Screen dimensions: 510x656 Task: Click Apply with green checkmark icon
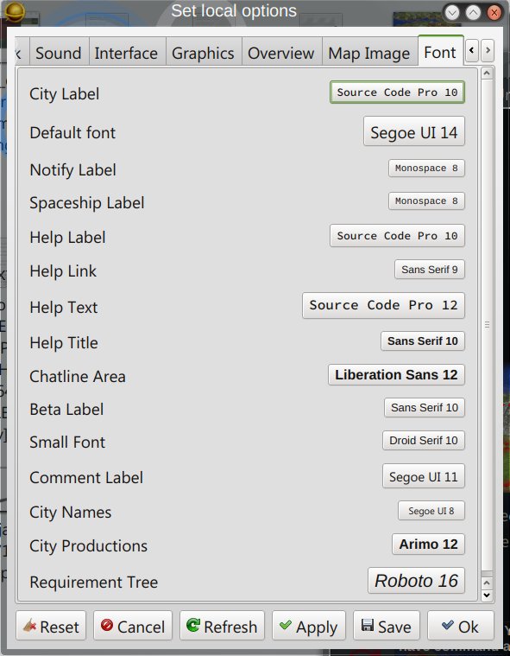[x=309, y=626]
